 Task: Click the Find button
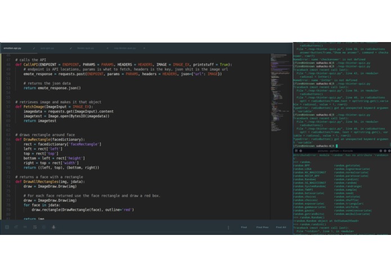click(244, 227)
